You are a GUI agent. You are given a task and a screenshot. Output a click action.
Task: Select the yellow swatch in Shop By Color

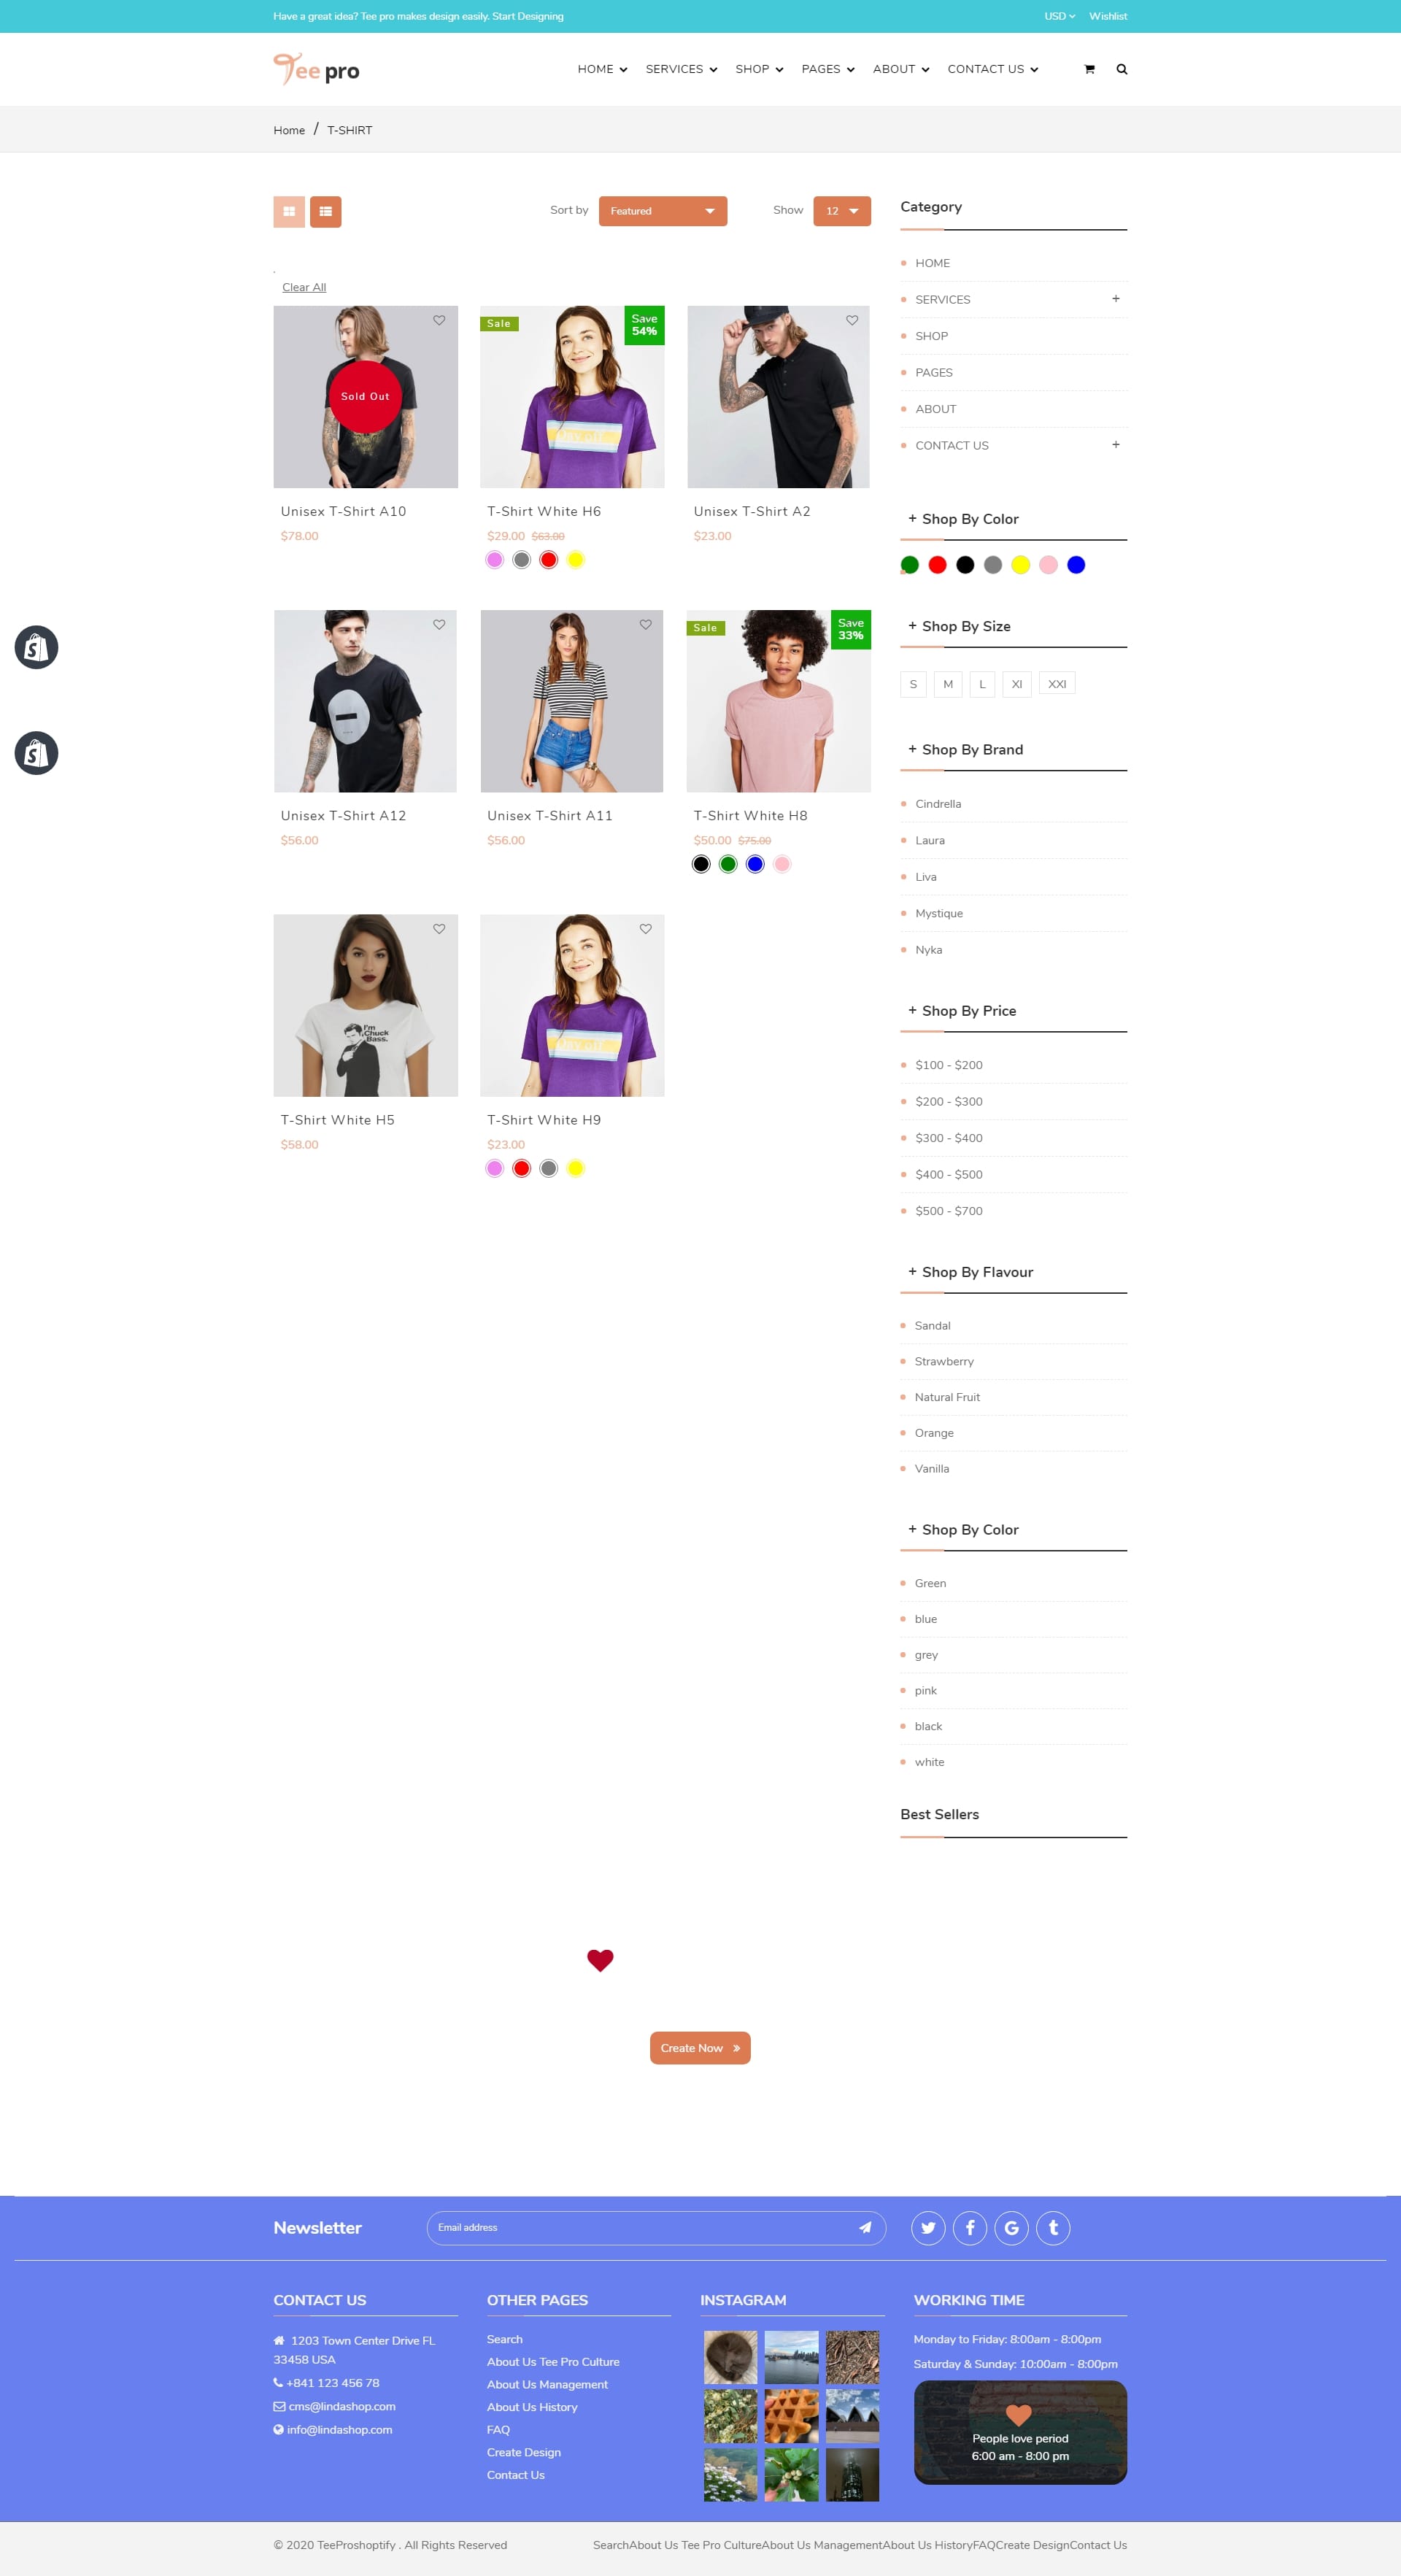click(1020, 565)
